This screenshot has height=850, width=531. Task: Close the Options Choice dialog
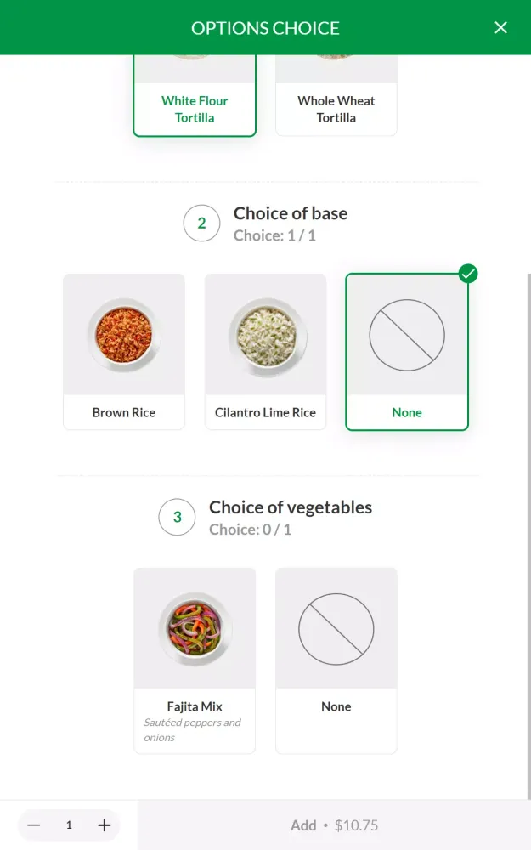(500, 27)
